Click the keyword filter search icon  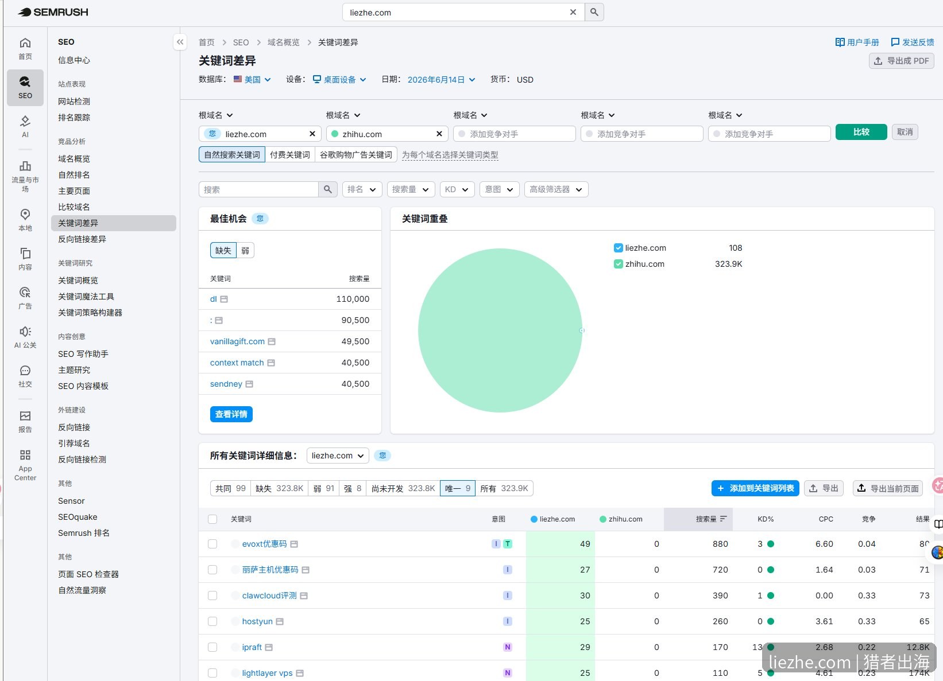pyautogui.click(x=327, y=189)
